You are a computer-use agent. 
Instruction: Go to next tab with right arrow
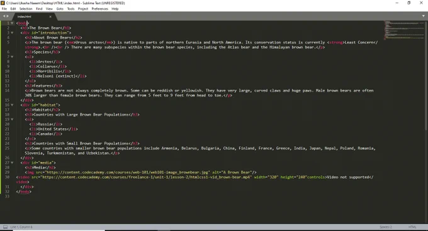pos(8,16)
